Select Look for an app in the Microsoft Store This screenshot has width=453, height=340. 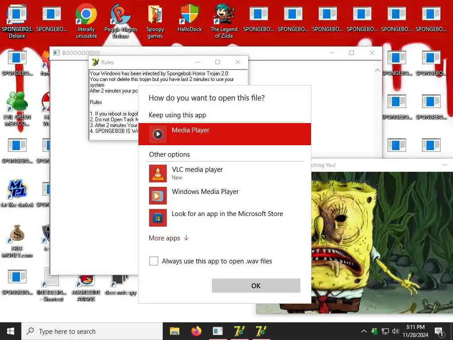coord(224,217)
